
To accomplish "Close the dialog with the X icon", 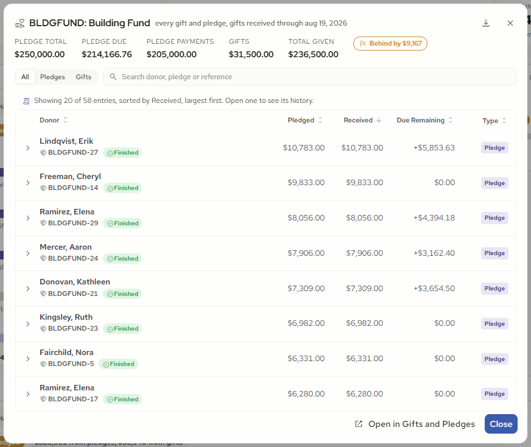I will coord(510,23).
